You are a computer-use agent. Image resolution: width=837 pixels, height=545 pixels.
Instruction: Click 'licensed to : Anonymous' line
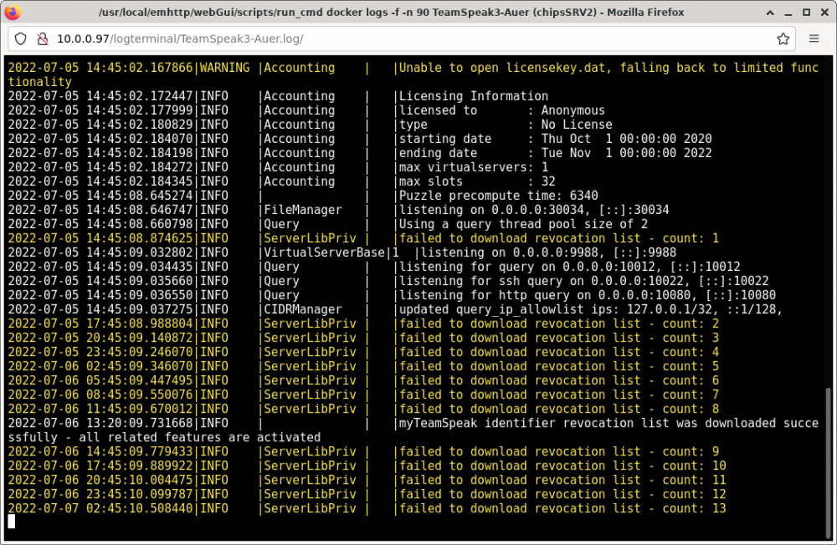point(306,110)
